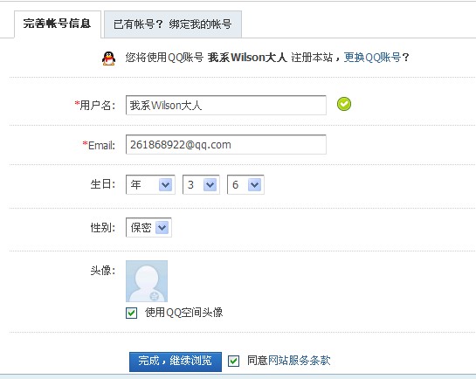Open the birthday month dropdown showing 3
The image size is (476, 379).
tap(201, 184)
